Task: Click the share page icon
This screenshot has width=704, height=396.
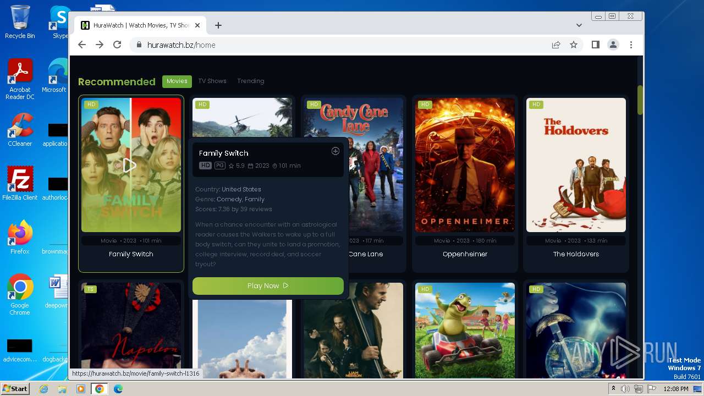Action: (x=556, y=45)
